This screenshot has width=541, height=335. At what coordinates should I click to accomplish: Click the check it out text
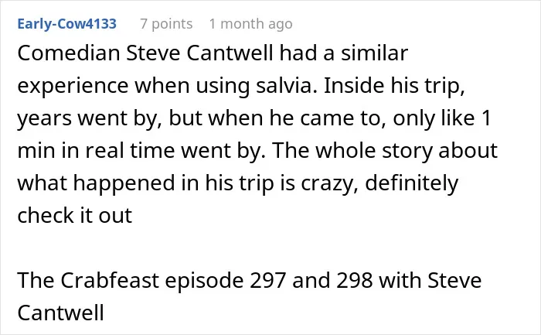[x=75, y=216]
